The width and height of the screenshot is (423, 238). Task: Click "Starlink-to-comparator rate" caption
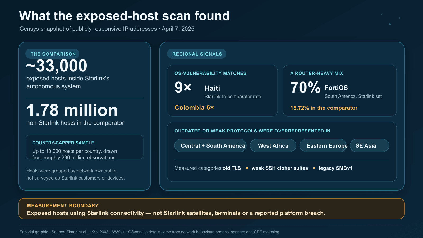(233, 97)
